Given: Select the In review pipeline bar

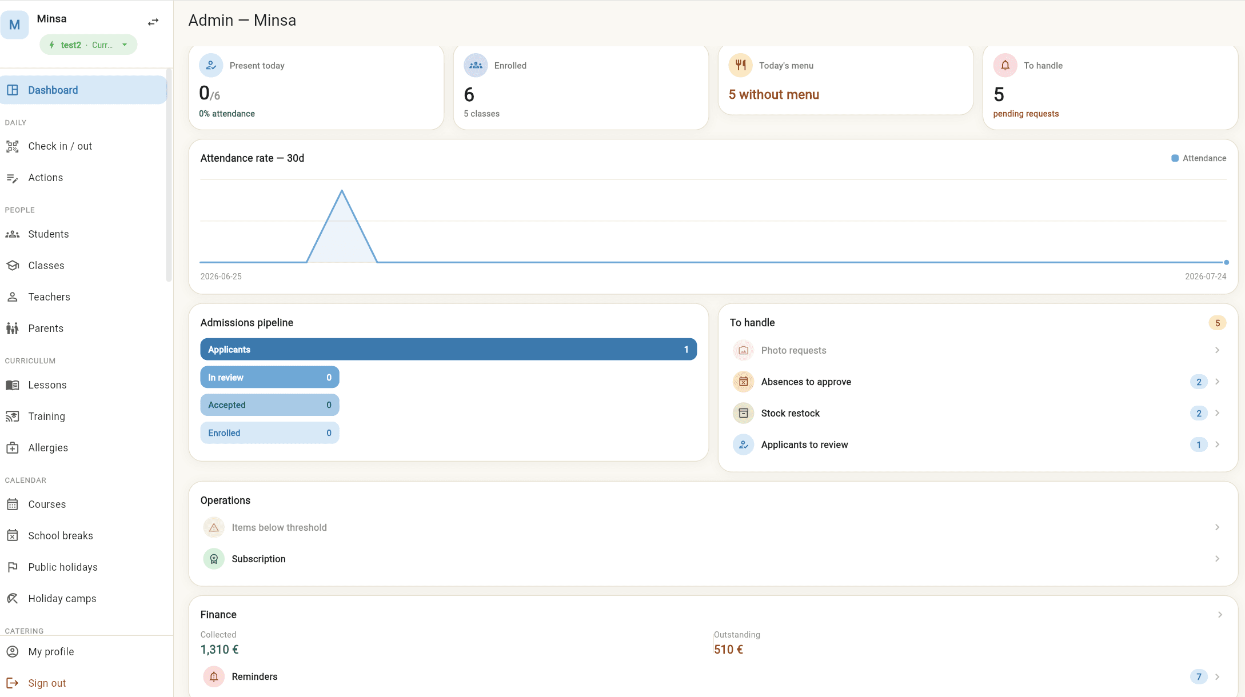Looking at the screenshot, I should pos(269,377).
